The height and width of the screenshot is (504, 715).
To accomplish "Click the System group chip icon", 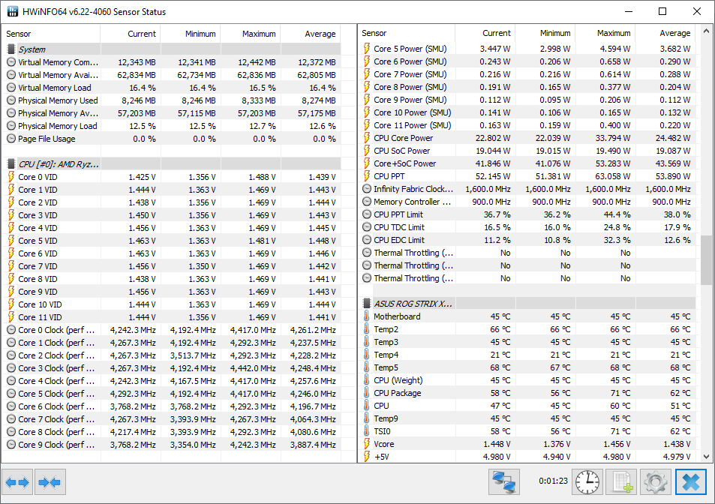I will (11, 49).
